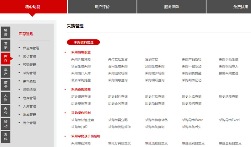The height and width of the screenshot is (147, 251).
Task: Open the 财务 sidebar module
Action: pos(6,84)
